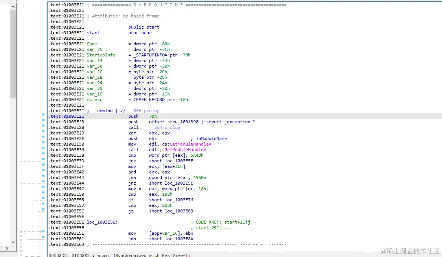Click 'Code' local variable definition
Screen dimensions: 442x257
click(92, 44)
